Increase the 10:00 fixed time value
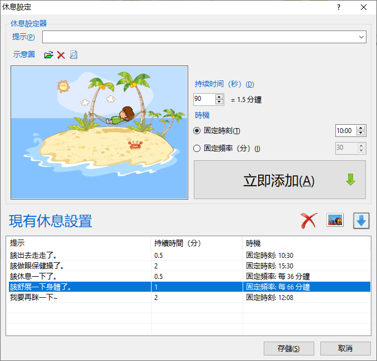377x361 pixels. (x=361, y=128)
